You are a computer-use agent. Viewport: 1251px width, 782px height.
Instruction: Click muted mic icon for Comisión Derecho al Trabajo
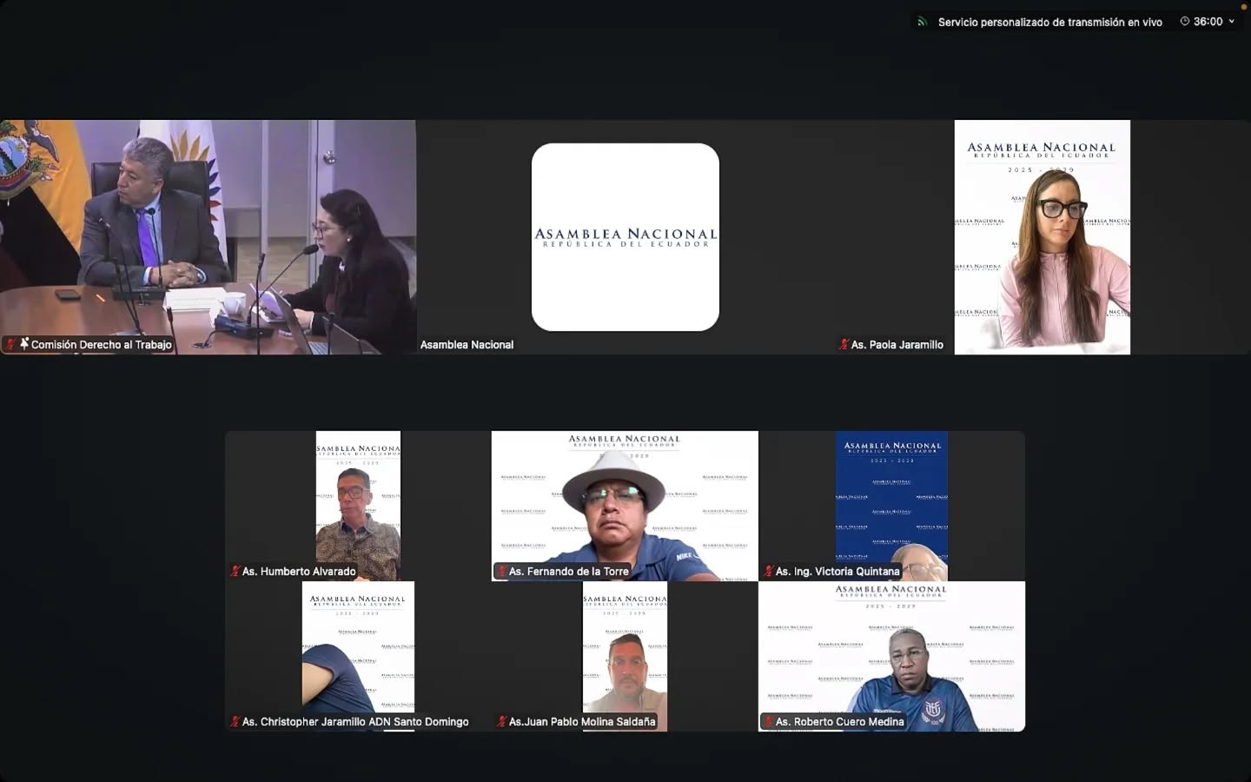(x=11, y=344)
